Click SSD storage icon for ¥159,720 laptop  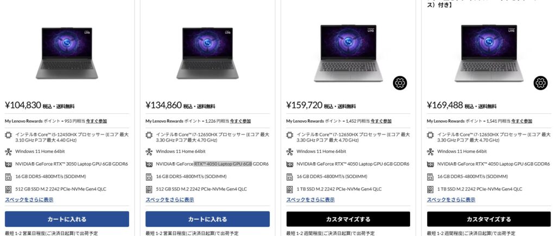click(x=290, y=189)
